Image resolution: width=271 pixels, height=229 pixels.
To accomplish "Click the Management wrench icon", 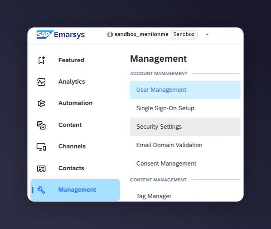I will (x=41, y=190).
